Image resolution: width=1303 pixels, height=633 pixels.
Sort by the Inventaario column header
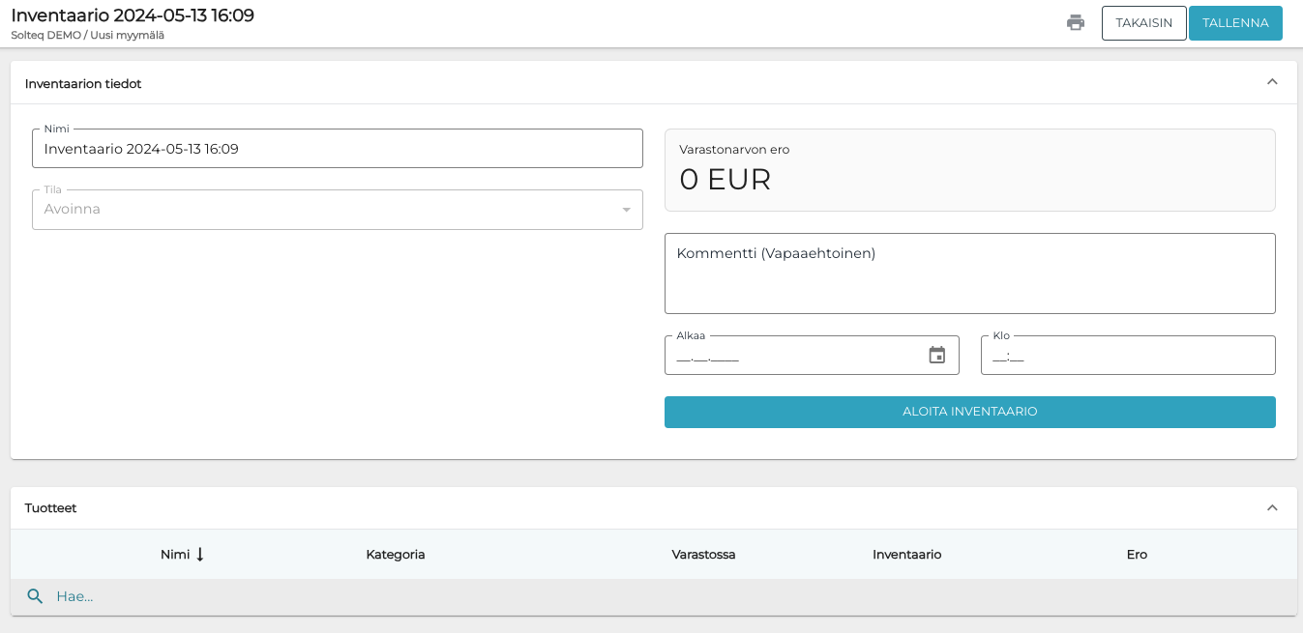[906, 555]
